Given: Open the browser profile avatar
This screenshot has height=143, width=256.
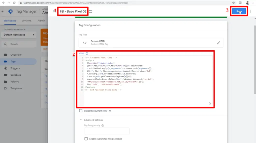Looking at the screenshot, I should pyautogui.click(x=247, y=3).
